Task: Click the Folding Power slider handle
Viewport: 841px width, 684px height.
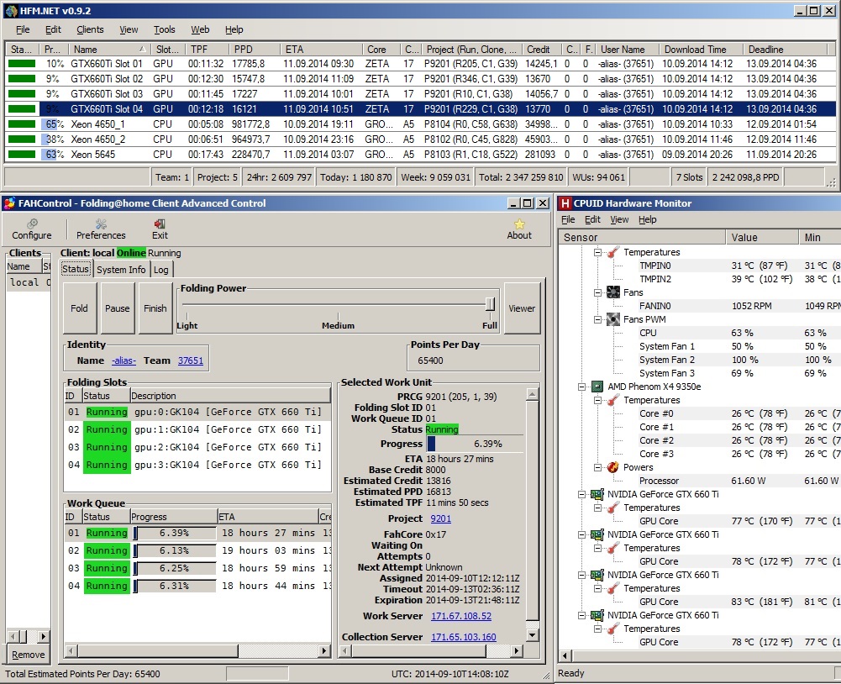Action: coord(490,304)
